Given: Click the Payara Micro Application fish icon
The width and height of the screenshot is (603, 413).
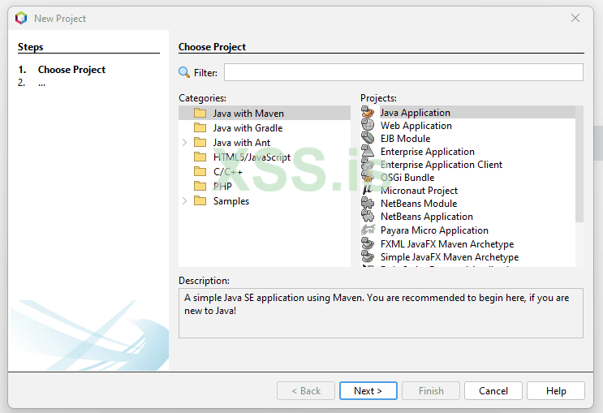Looking at the screenshot, I should [x=368, y=230].
